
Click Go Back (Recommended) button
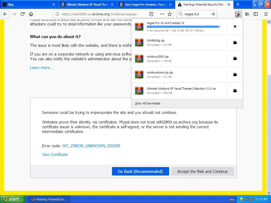140,171
